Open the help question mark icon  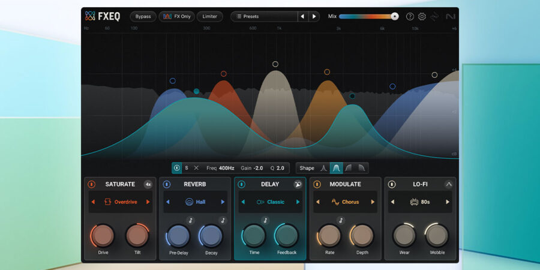tap(409, 16)
